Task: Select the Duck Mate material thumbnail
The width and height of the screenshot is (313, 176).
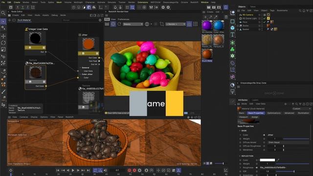Action: tap(207, 54)
